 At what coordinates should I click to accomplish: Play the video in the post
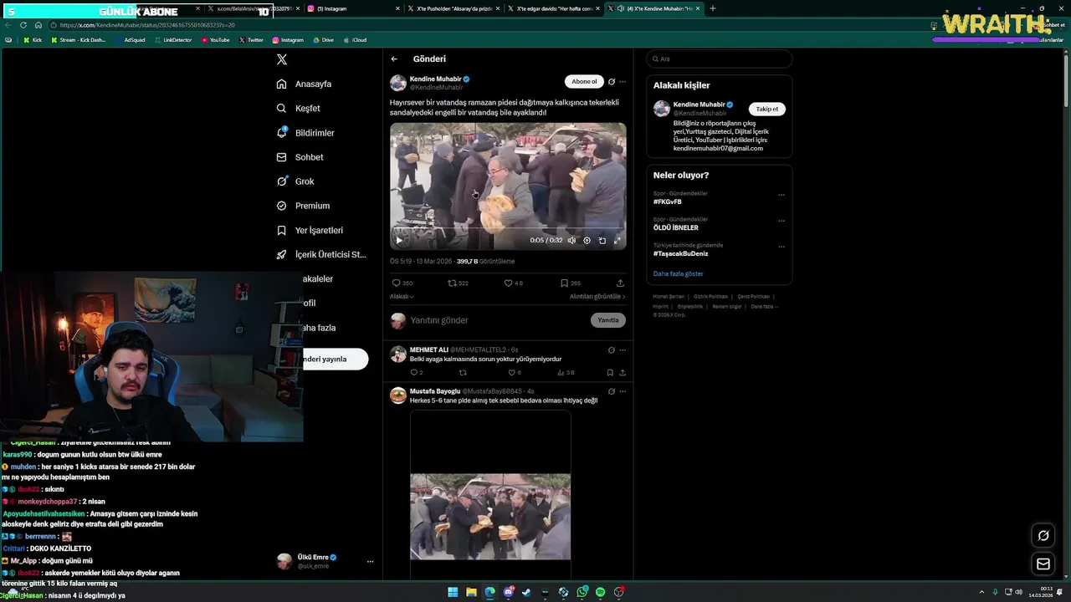tap(399, 240)
